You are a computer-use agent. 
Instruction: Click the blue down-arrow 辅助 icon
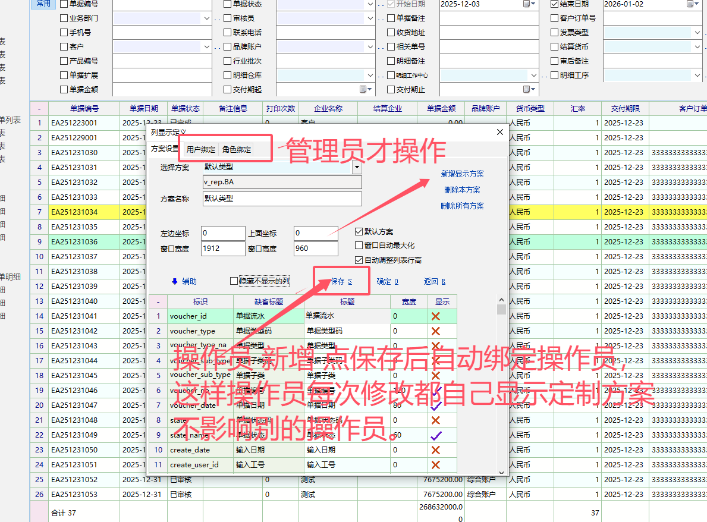pyautogui.click(x=175, y=281)
